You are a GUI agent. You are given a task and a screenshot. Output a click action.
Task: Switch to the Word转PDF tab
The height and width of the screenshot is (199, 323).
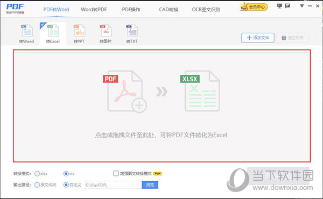pyautogui.click(x=94, y=10)
